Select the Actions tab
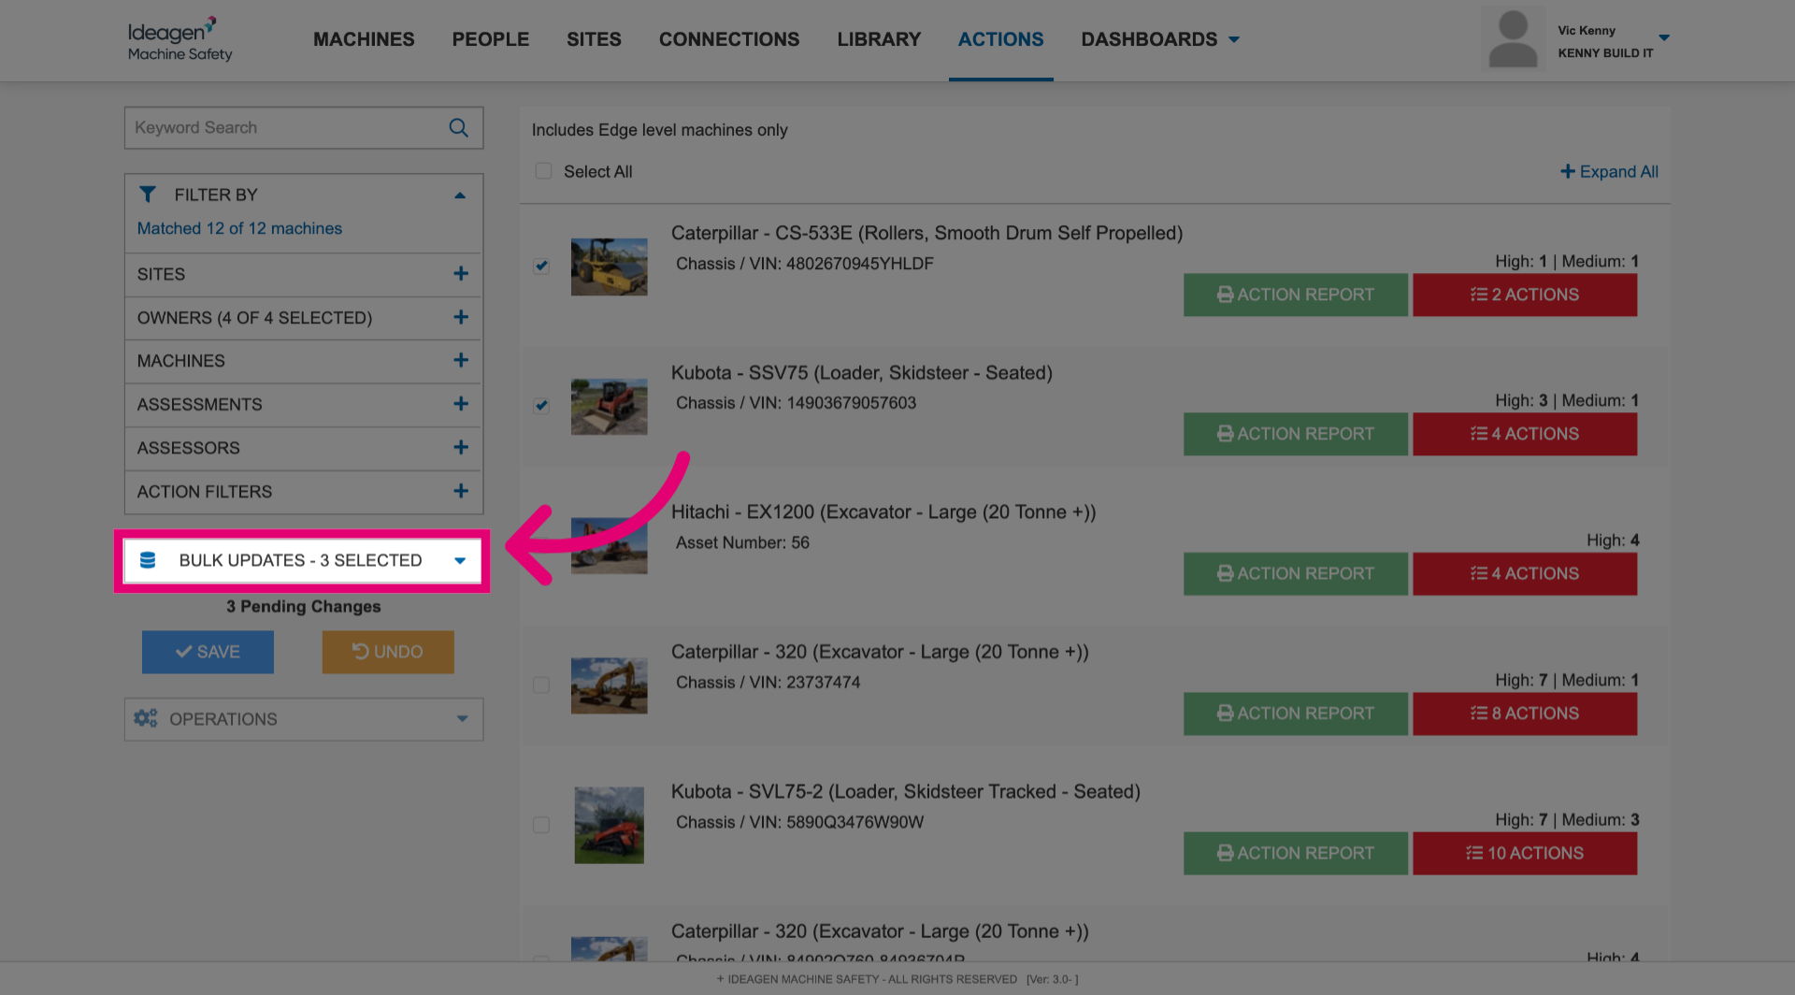Screen dimensions: 1795x995 (x=1000, y=39)
